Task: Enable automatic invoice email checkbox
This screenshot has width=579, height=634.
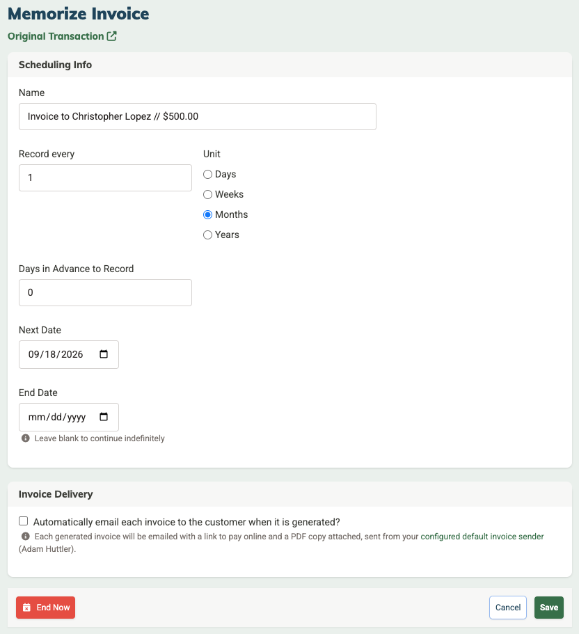Action: pos(24,521)
